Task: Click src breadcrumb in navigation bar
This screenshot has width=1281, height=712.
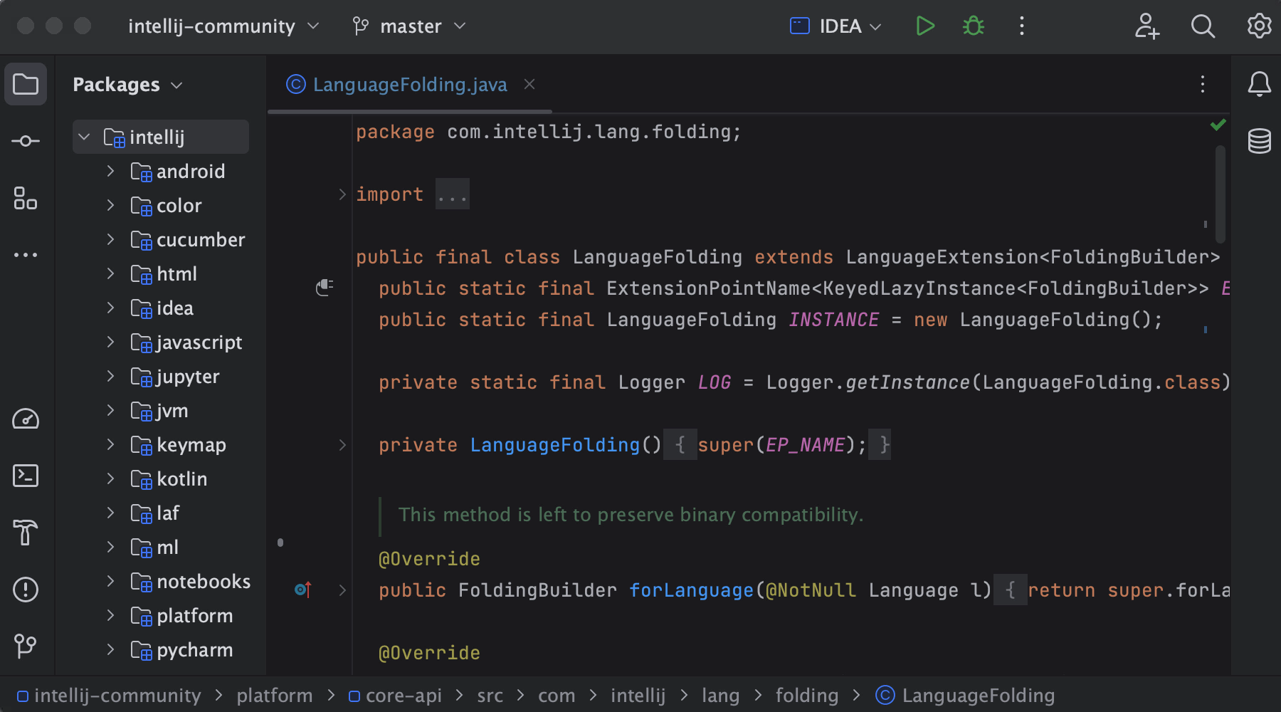Action: [x=490, y=695]
